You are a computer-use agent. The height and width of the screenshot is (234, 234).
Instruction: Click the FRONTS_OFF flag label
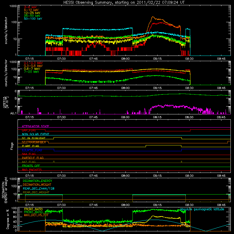click(31, 166)
